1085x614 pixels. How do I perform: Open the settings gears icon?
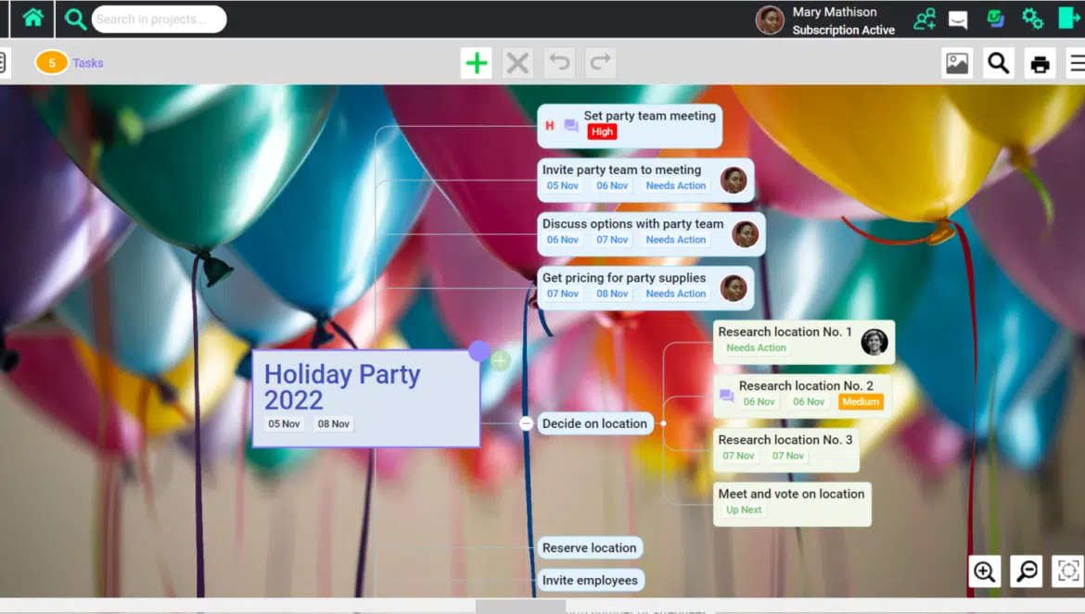click(1032, 19)
